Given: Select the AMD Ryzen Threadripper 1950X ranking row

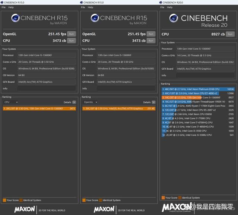Looking at the screenshot, I should coord(198,101).
